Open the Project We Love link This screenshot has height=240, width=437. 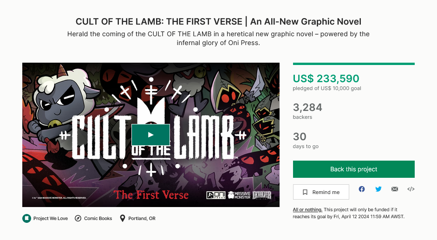(51, 219)
